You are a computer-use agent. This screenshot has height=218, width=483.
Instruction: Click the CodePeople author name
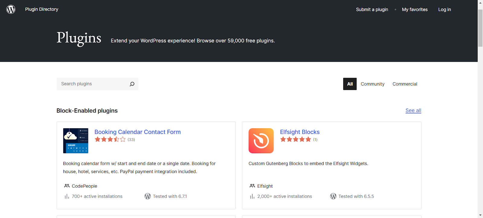(85, 186)
